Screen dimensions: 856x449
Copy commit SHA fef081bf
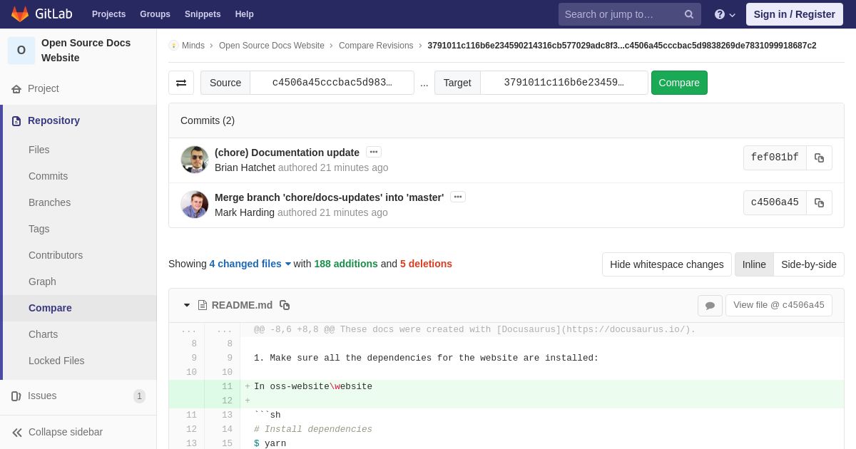[x=819, y=158]
